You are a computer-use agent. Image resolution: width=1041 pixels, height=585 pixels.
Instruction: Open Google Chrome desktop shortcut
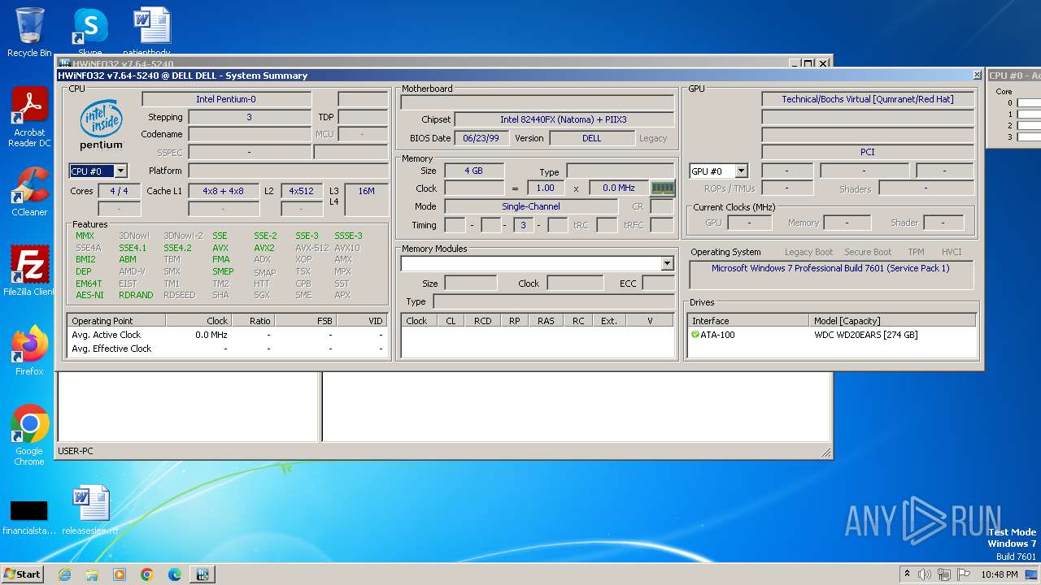point(29,435)
